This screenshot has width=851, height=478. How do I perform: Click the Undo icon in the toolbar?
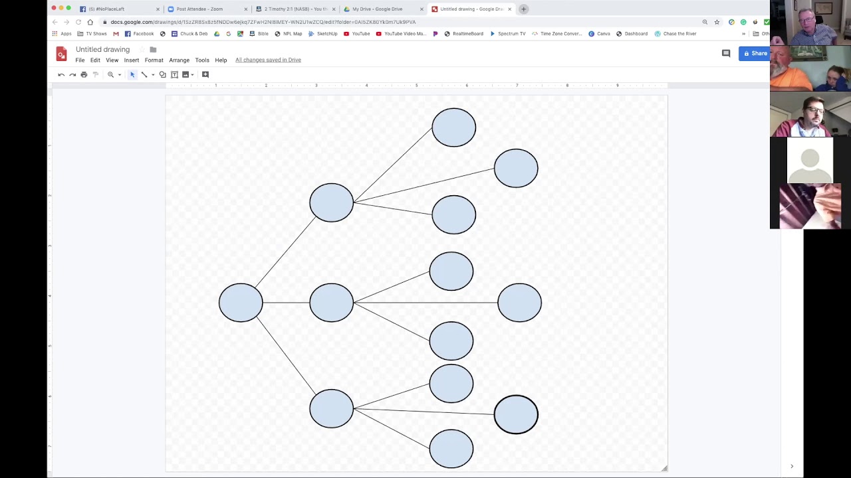coord(61,74)
